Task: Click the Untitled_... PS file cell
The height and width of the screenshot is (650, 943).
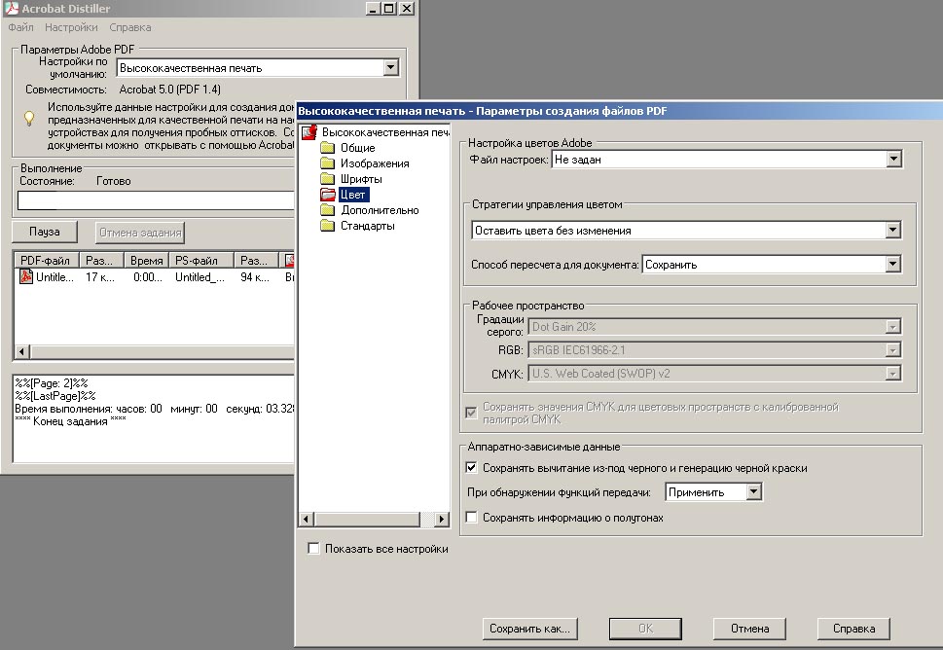Action: [x=199, y=277]
